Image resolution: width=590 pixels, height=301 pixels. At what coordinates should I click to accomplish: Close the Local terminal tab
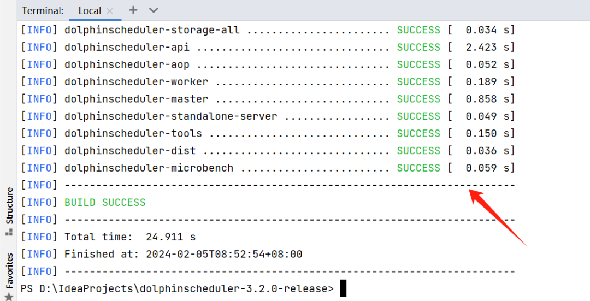[x=110, y=11]
